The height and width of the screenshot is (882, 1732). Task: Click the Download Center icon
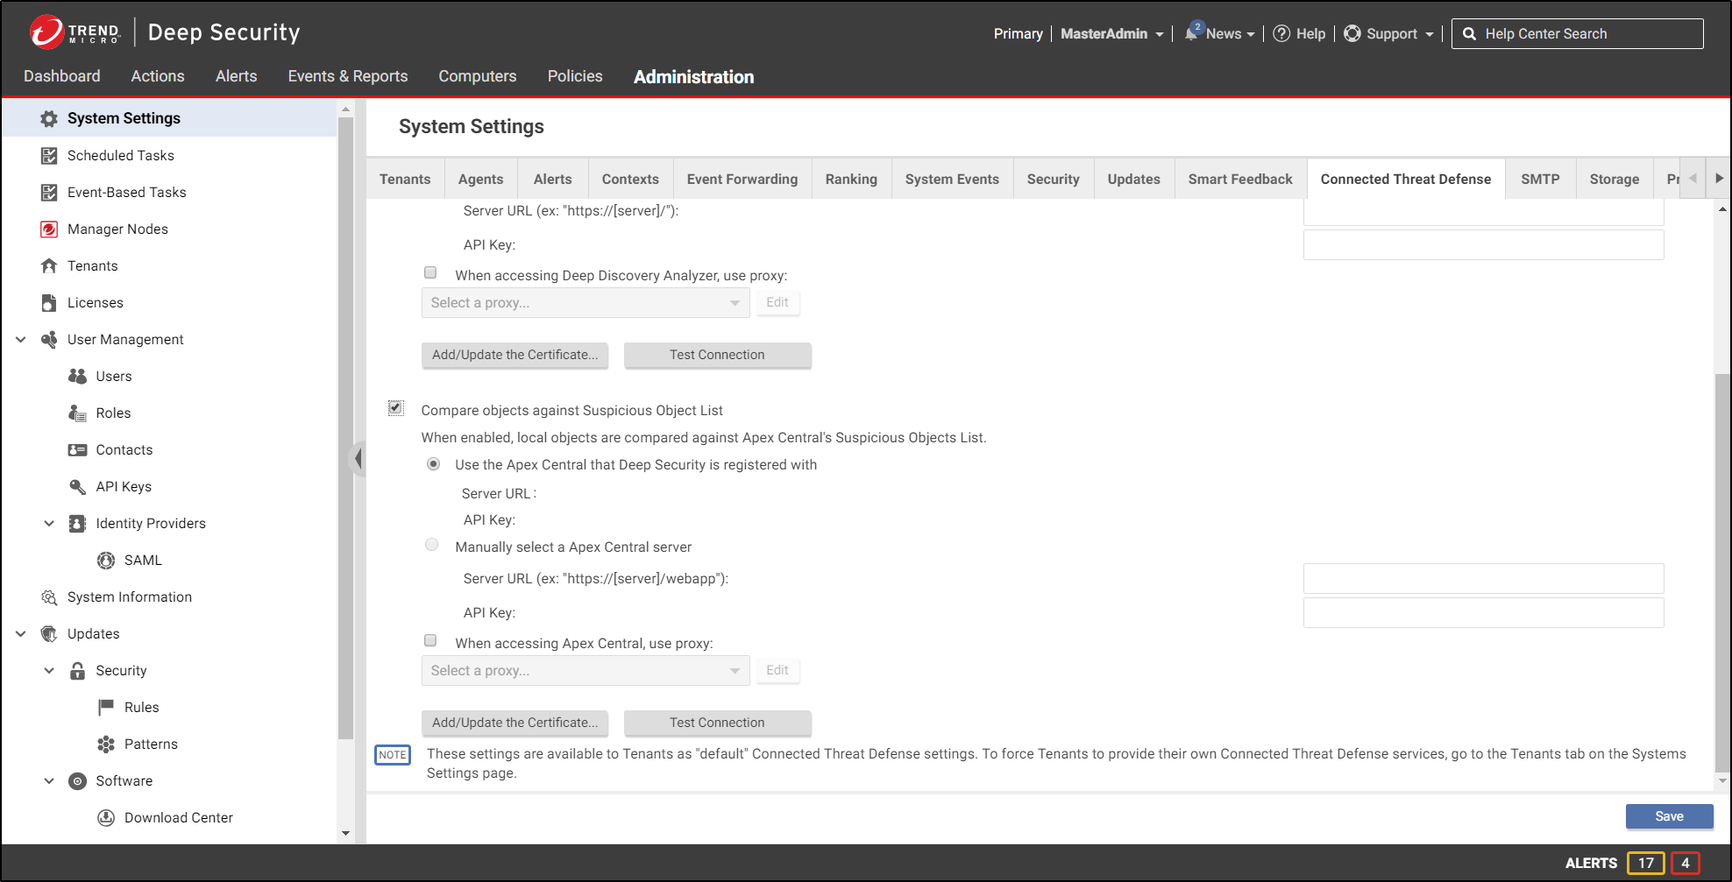pos(106,818)
